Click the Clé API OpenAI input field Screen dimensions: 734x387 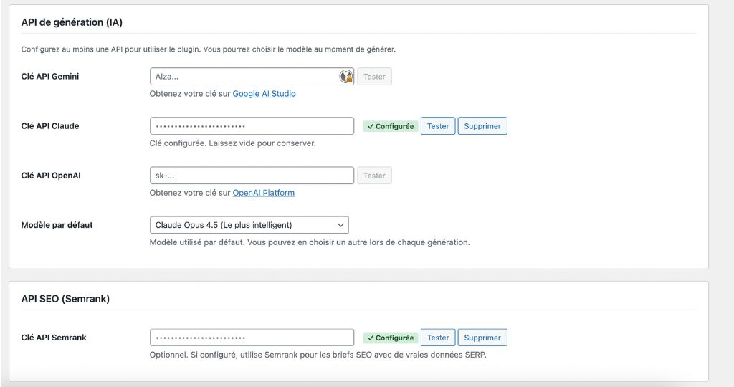(x=252, y=176)
